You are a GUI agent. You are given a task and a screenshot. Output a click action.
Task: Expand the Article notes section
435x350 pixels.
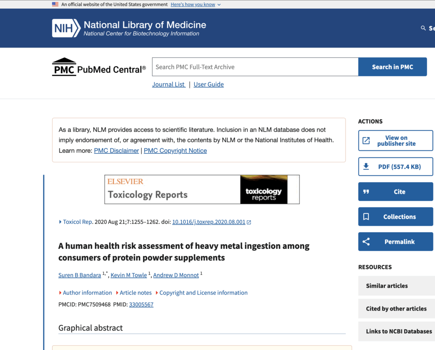pyautogui.click(x=135, y=293)
